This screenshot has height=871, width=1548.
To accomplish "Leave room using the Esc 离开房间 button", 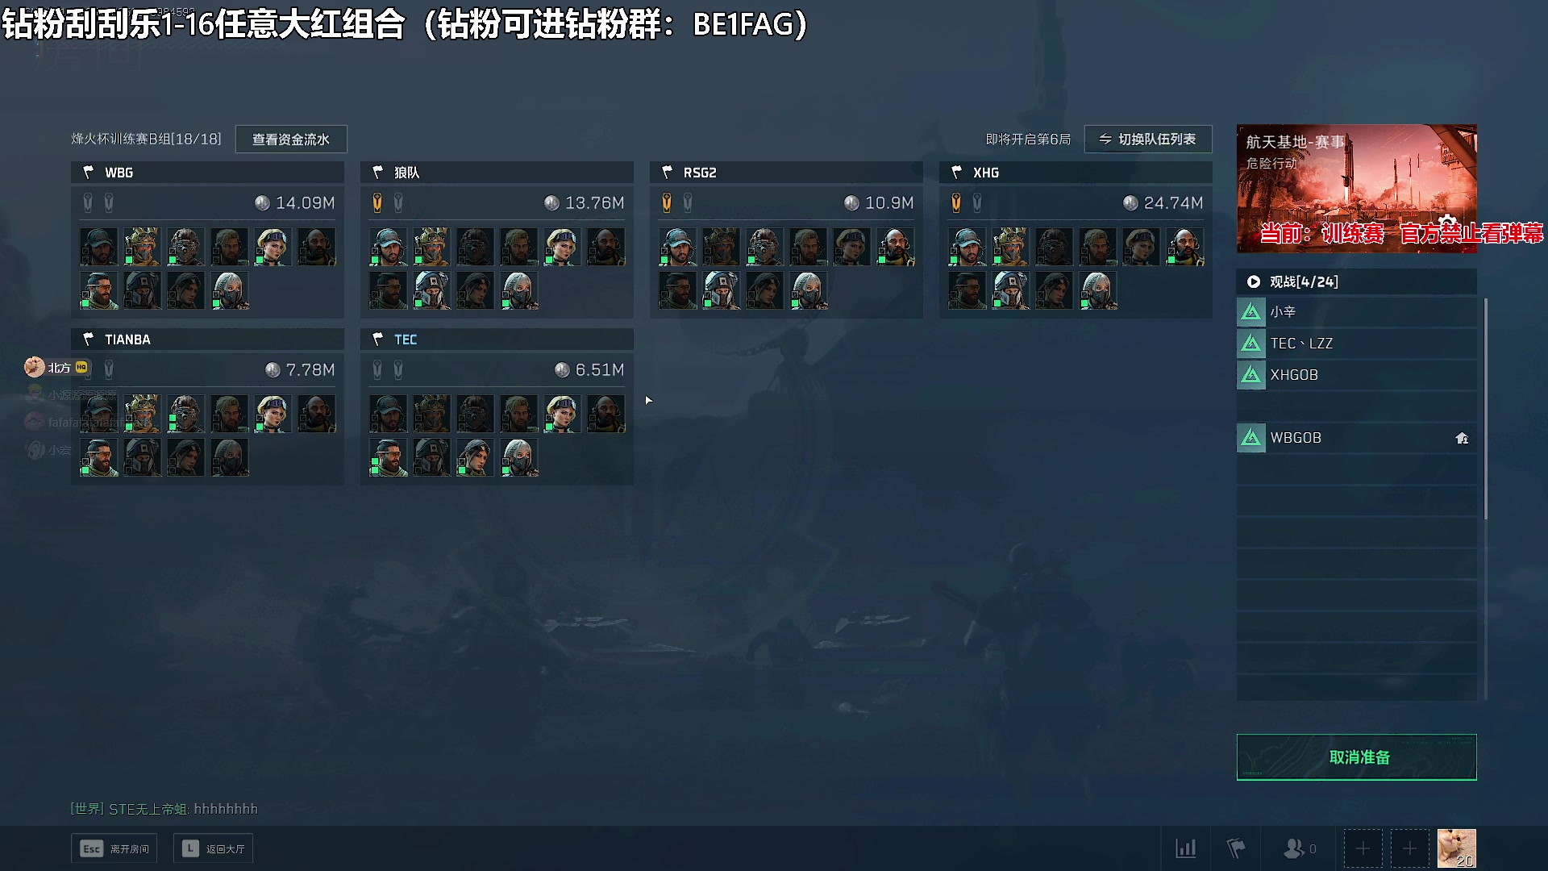I will point(114,848).
